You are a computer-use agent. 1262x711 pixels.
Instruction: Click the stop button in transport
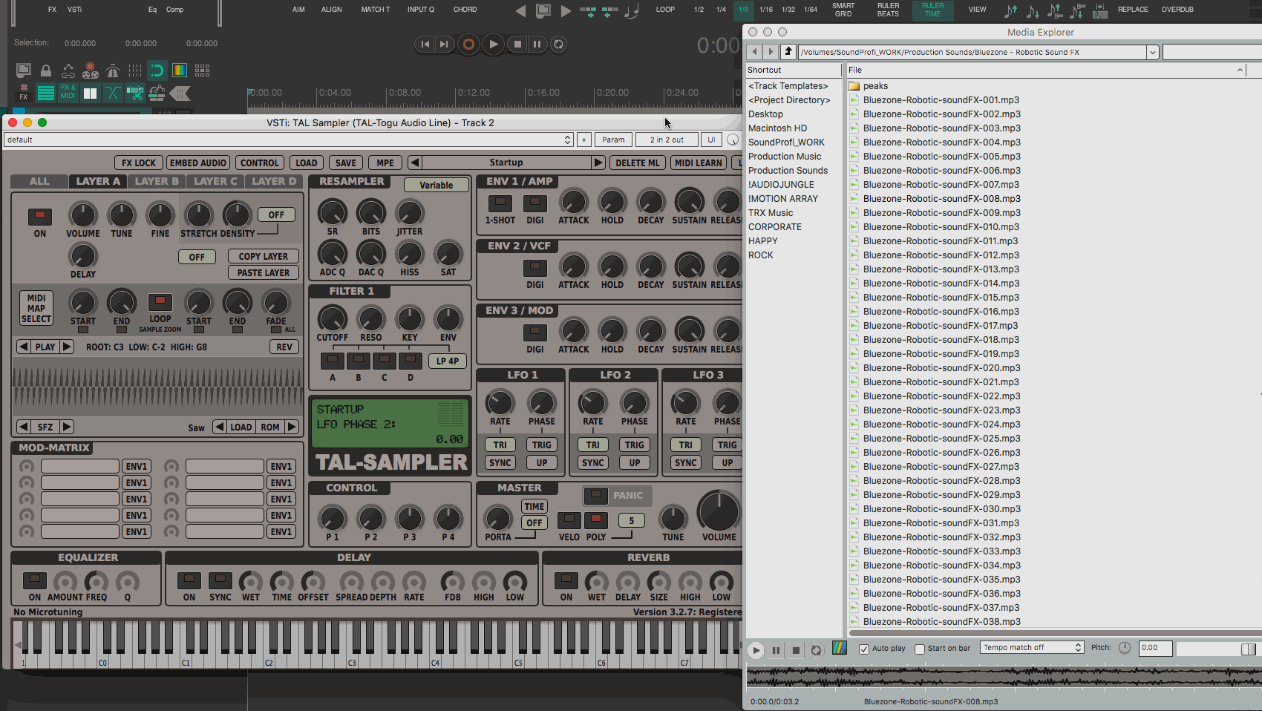coord(518,45)
